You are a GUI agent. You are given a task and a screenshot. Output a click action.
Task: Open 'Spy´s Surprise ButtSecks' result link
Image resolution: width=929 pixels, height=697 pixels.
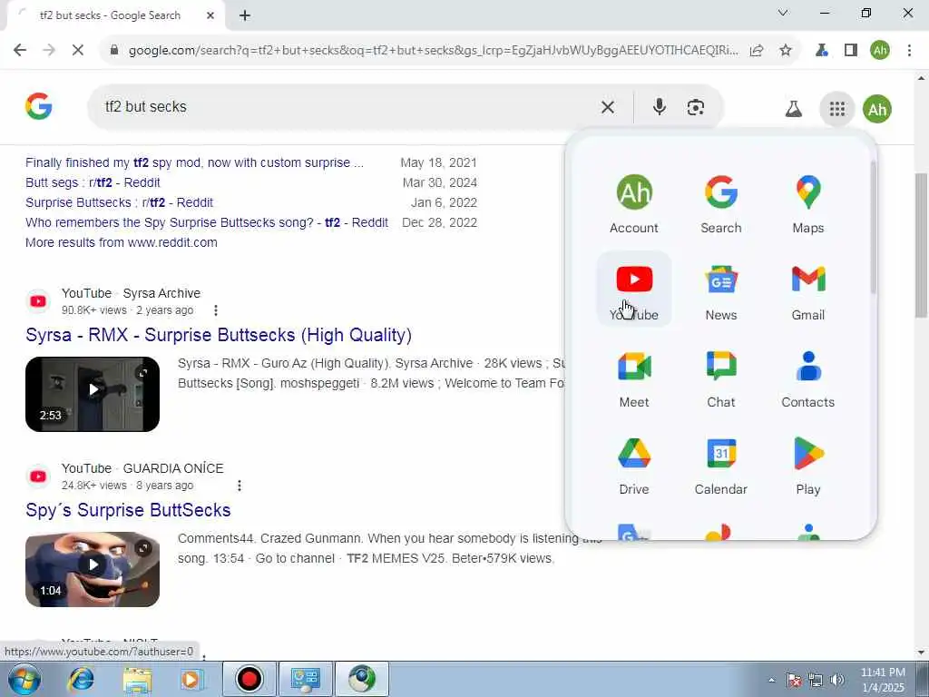click(128, 510)
